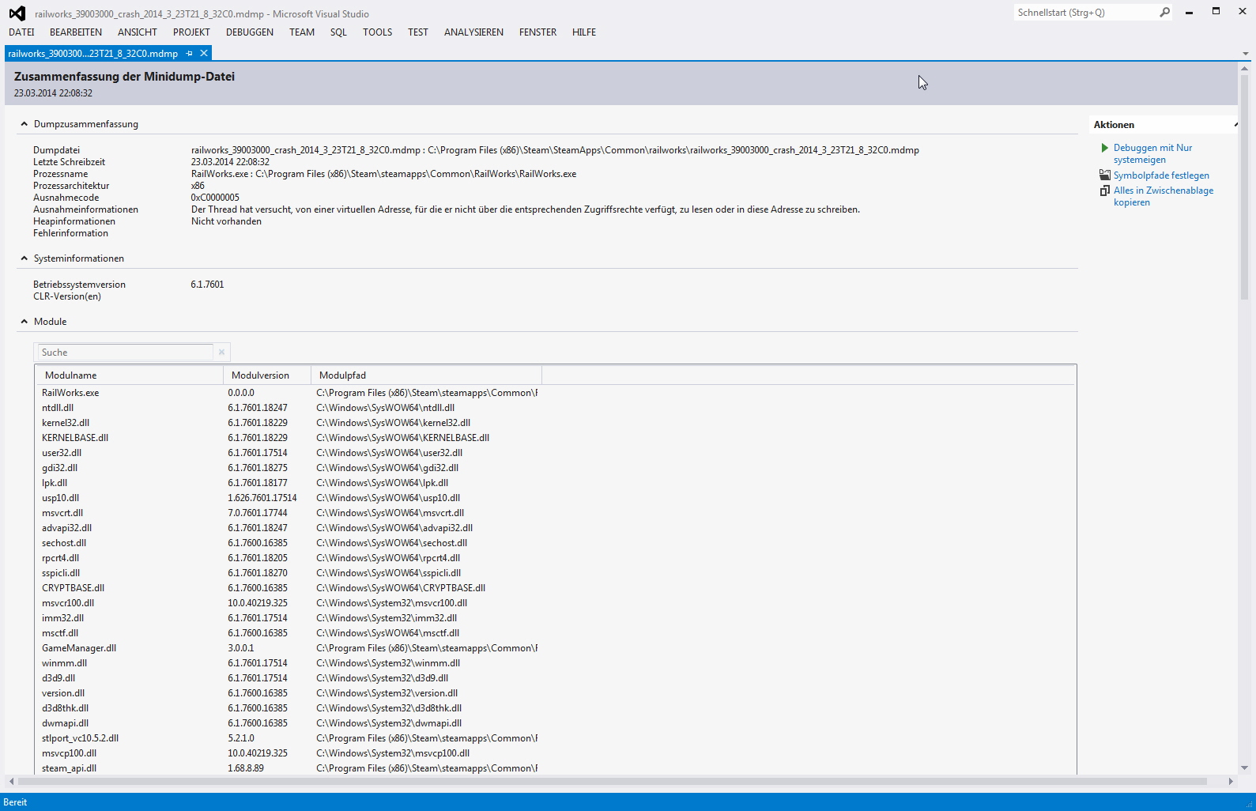Collapse the Module section

pyautogui.click(x=25, y=322)
